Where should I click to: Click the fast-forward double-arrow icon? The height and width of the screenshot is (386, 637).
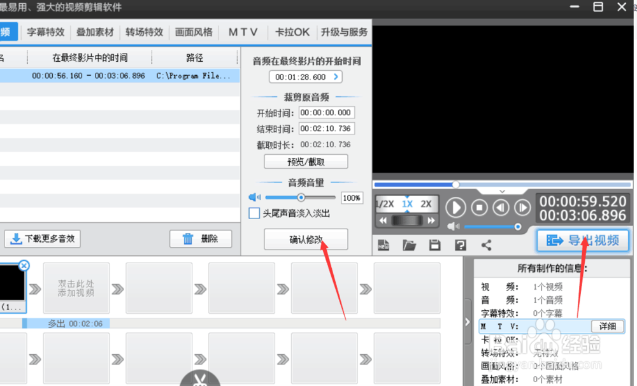[431, 220]
